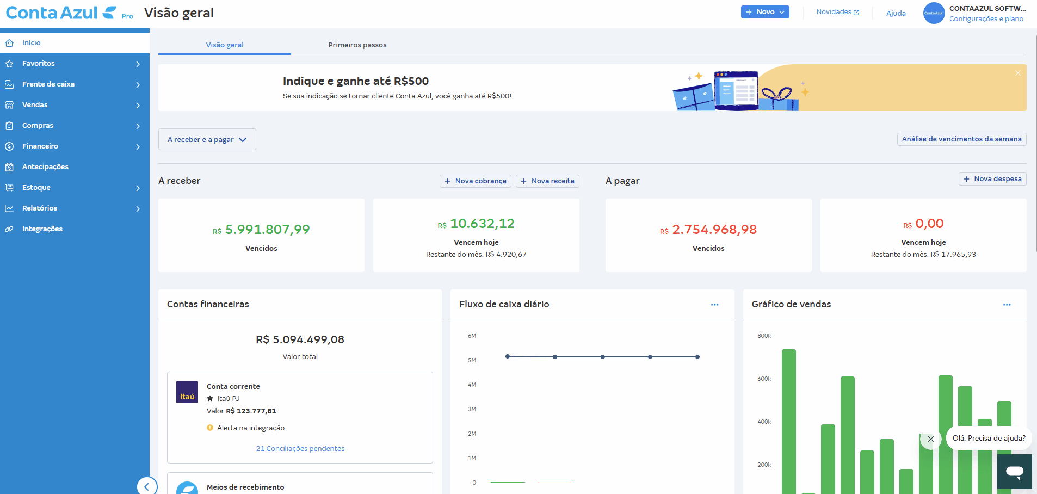This screenshot has height=494, width=1037.
Task: Click the Vencem hoje payable amount 0,00
Action: [x=923, y=224]
